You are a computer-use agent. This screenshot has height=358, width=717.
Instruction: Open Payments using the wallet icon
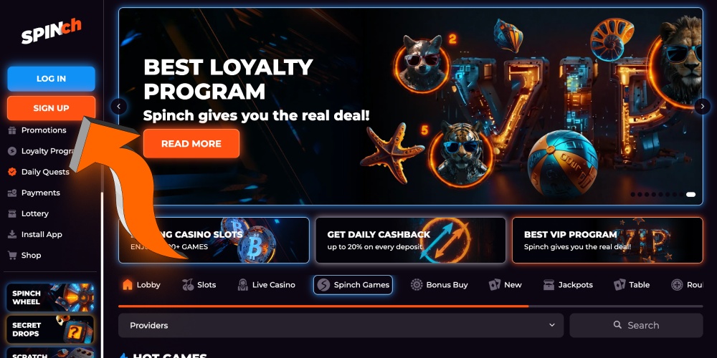pyautogui.click(x=12, y=193)
